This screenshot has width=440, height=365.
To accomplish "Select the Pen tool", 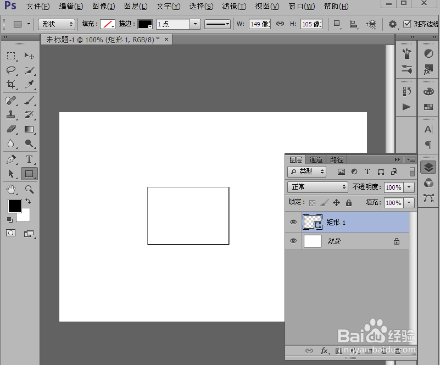I will click(11, 159).
